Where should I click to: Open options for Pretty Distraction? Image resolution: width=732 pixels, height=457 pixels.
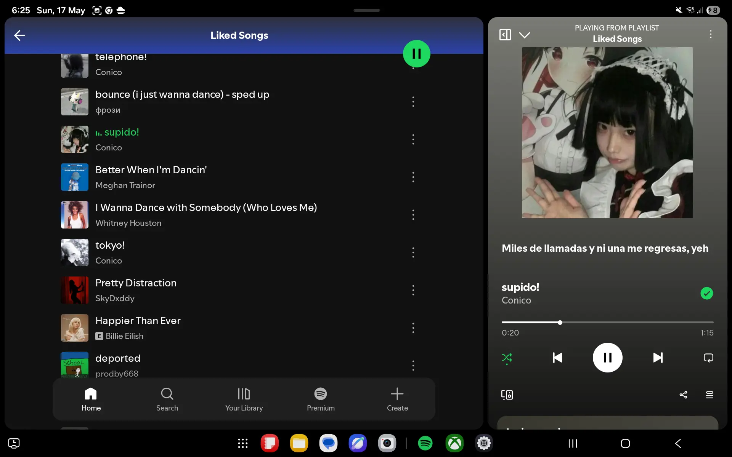pyautogui.click(x=413, y=290)
